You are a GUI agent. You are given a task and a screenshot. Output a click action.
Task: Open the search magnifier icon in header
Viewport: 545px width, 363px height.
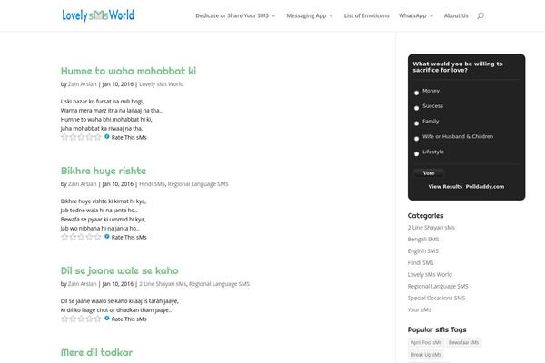point(481,16)
